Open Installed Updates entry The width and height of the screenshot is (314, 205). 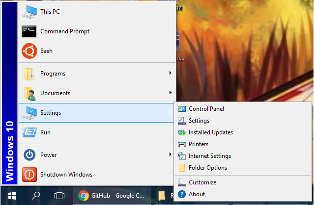click(x=243, y=132)
